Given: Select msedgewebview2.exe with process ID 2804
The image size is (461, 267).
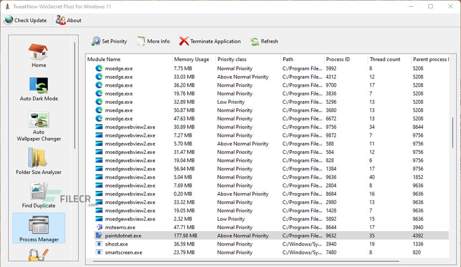Looking at the screenshot, I should pyautogui.click(x=271, y=185).
